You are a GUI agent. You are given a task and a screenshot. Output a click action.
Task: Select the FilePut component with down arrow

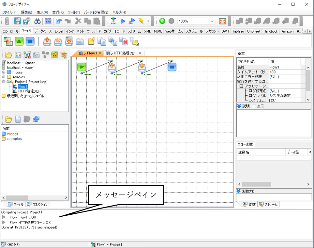[x=58, y=41]
